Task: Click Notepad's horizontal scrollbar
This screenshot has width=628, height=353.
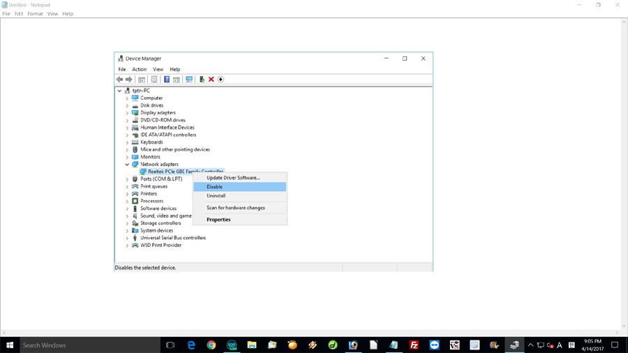Action: pyautogui.click(x=311, y=333)
